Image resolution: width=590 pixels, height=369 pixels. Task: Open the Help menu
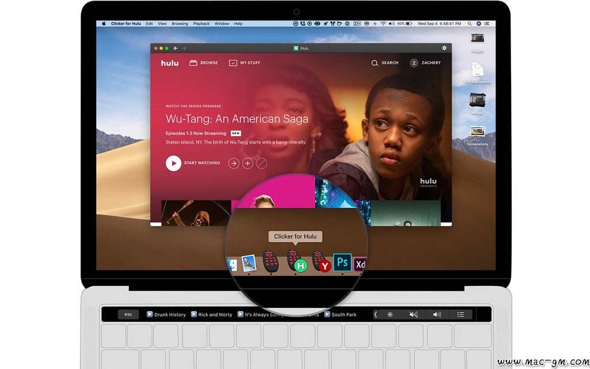pos(238,23)
